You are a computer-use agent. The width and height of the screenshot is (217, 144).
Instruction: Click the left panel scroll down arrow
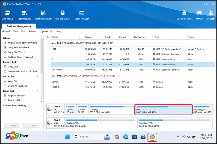pos(42,101)
